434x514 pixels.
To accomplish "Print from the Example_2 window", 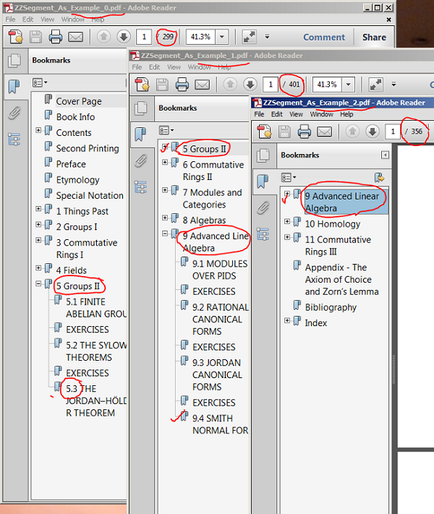I will pos(305,132).
